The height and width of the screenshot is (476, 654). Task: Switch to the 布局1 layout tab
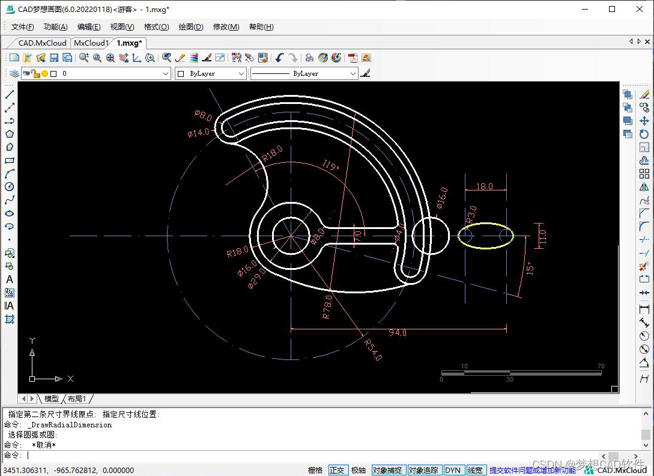[77, 398]
